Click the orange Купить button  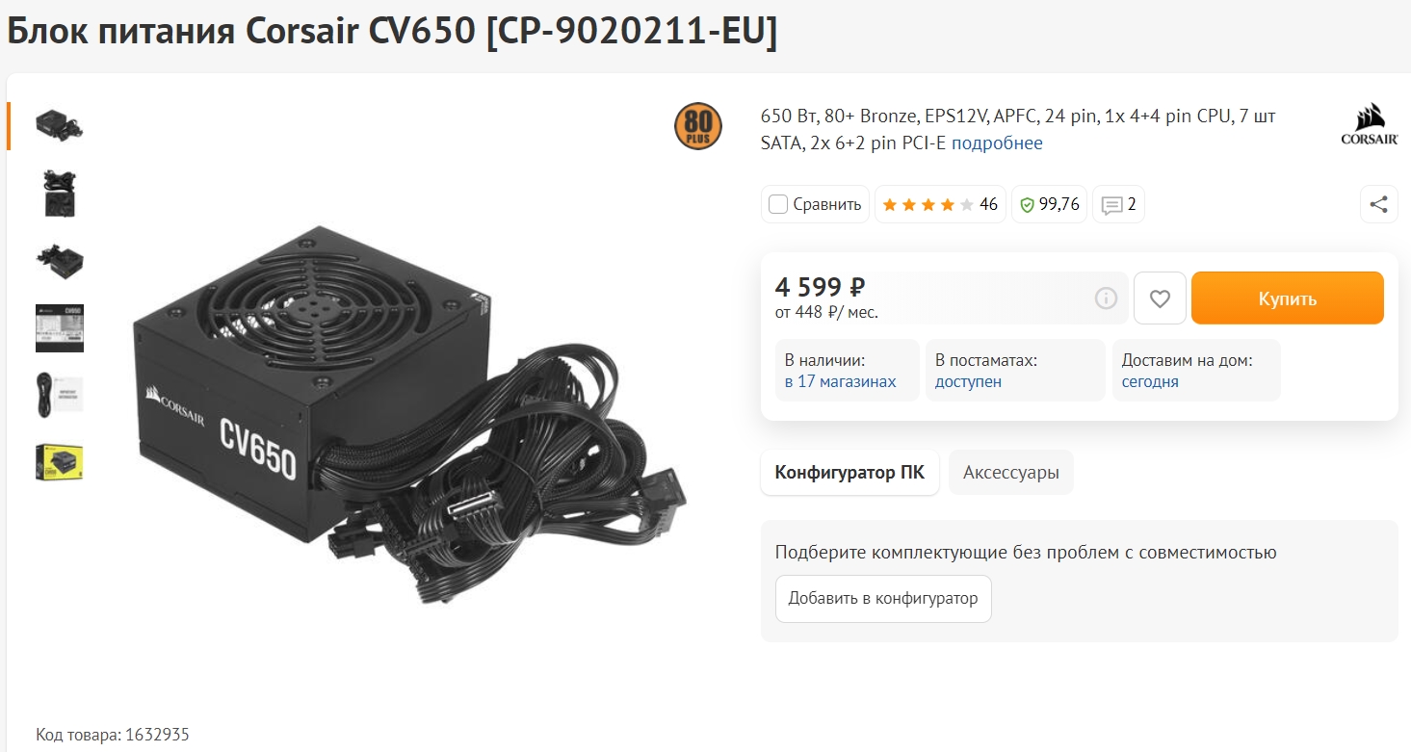tap(1287, 298)
